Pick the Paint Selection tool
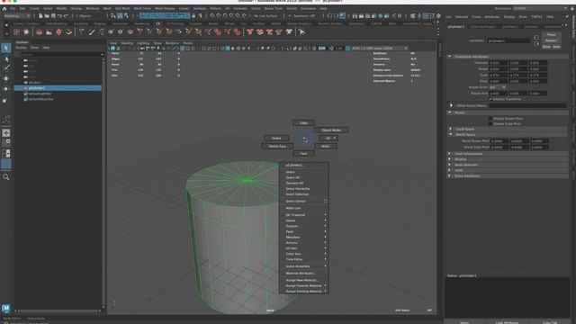The width and height of the screenshot is (576, 324). pyautogui.click(x=6, y=68)
